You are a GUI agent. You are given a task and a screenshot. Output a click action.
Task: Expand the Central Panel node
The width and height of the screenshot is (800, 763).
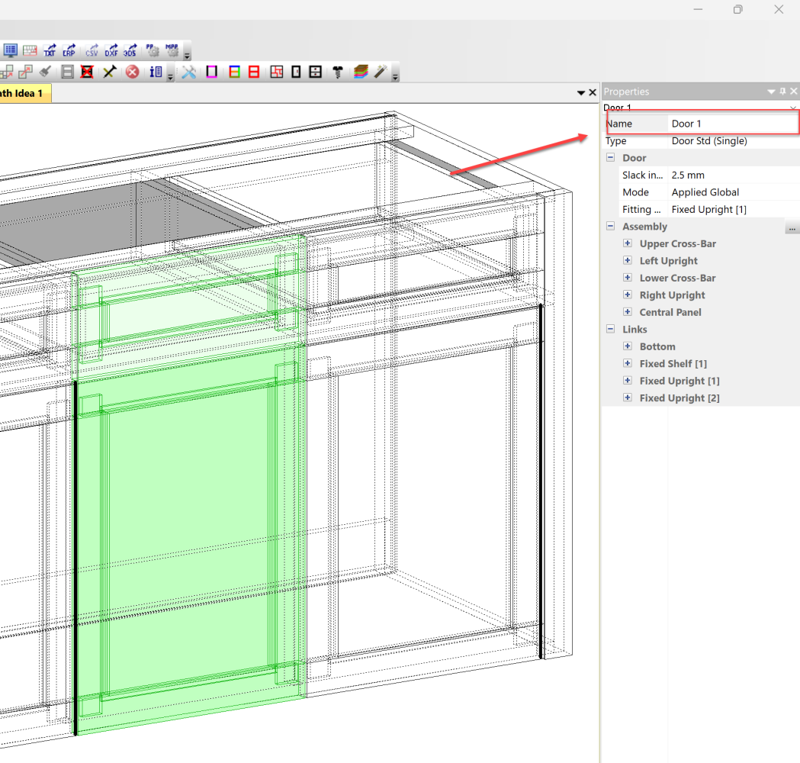[628, 312]
